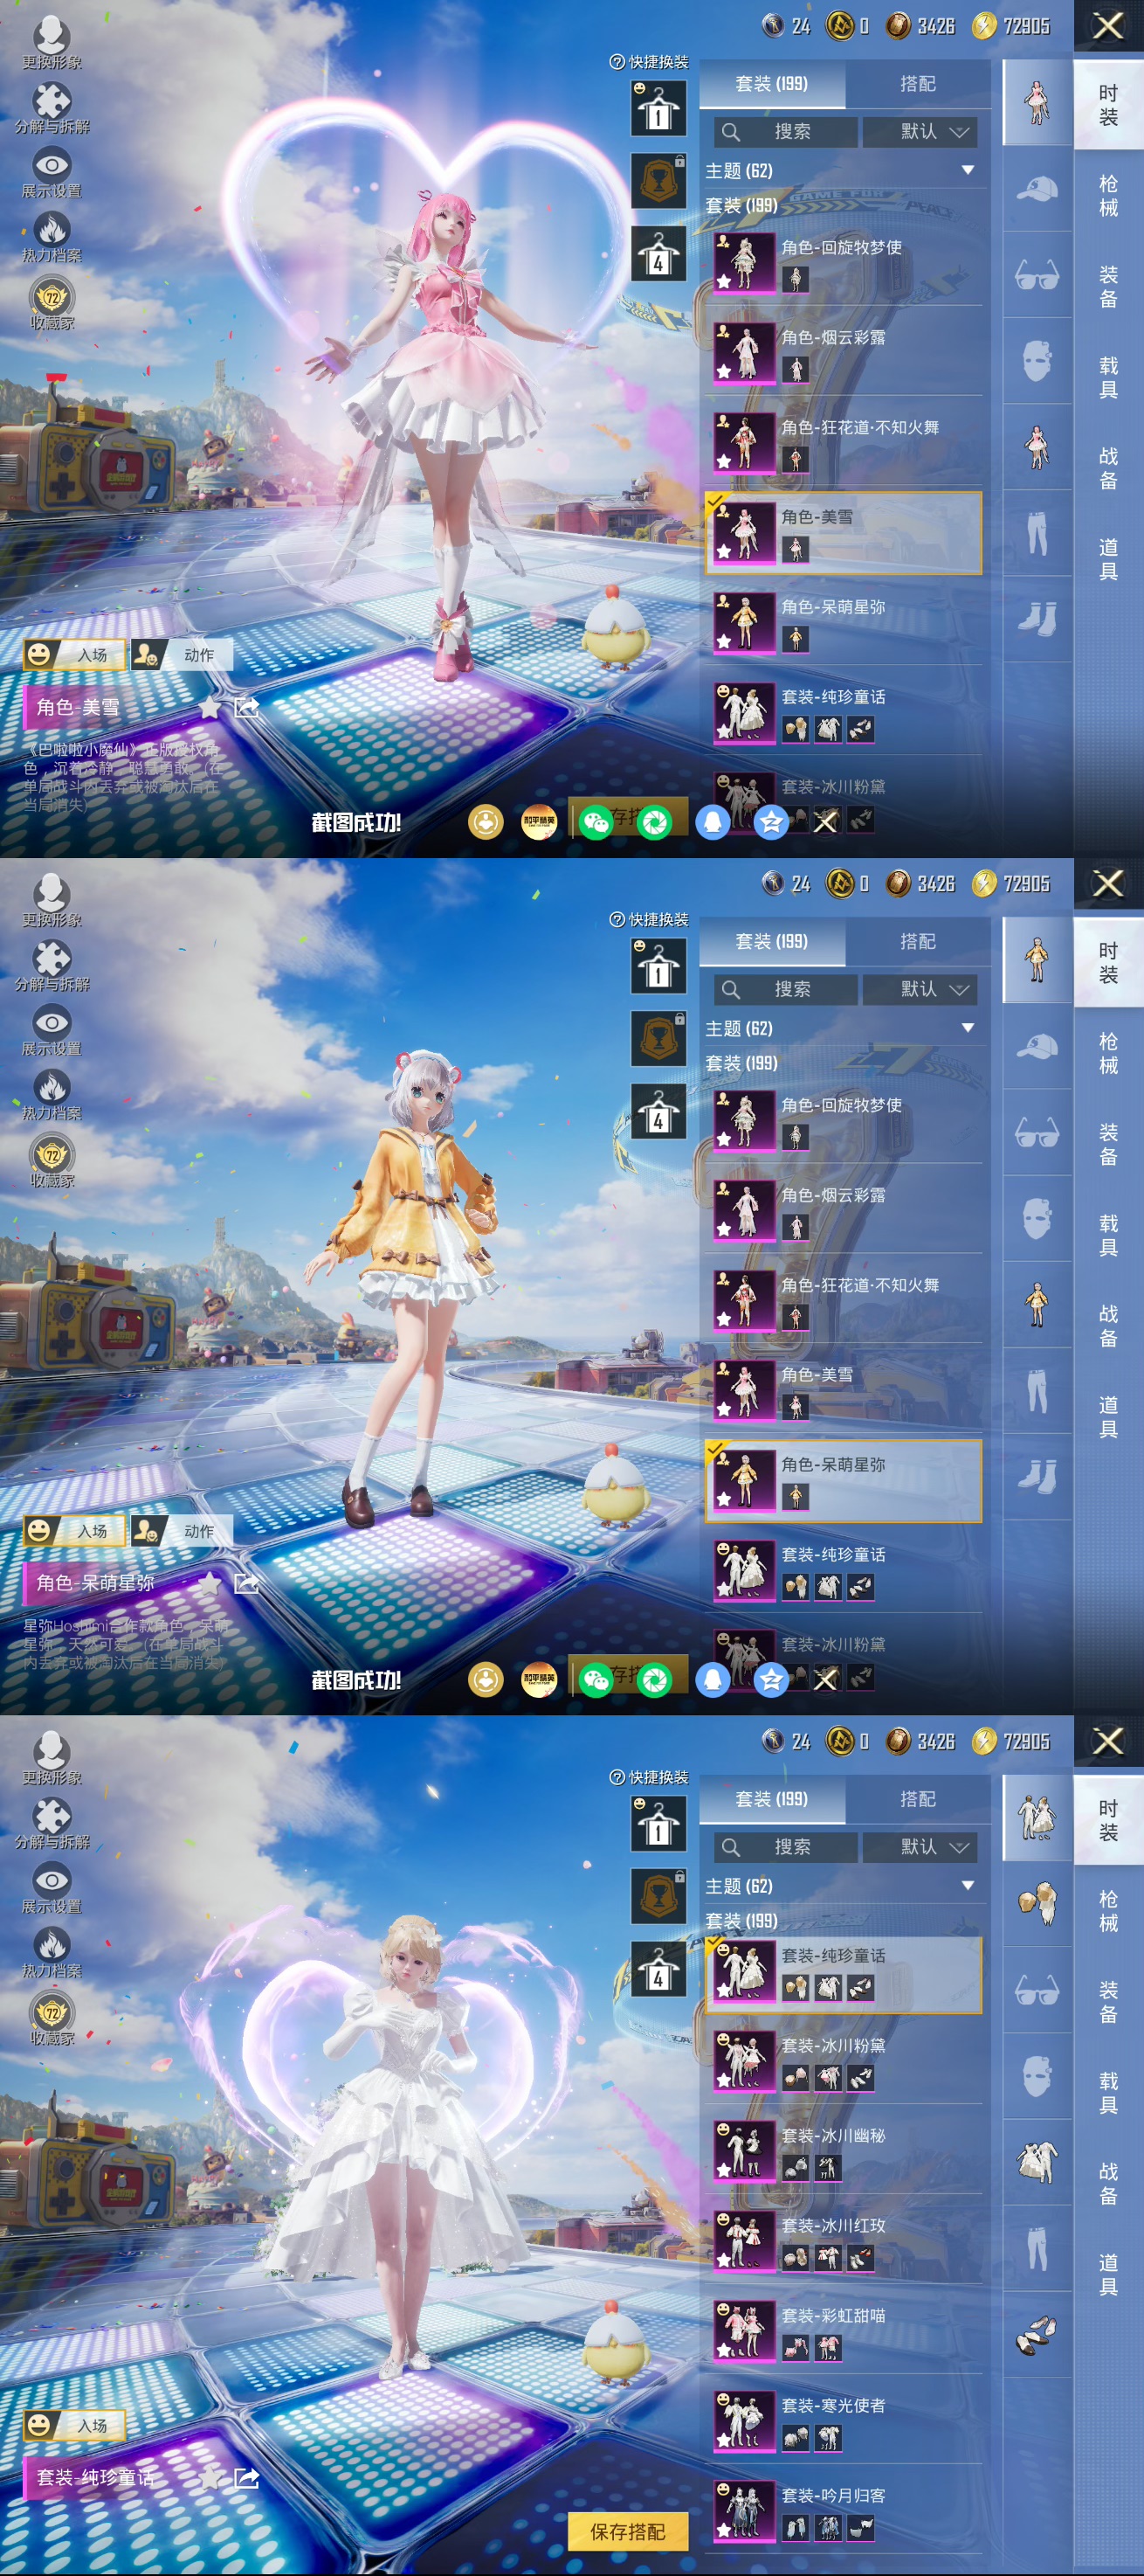
Task: Open 收藏家 badge in the middle screenshot
Action: click(x=52, y=1162)
